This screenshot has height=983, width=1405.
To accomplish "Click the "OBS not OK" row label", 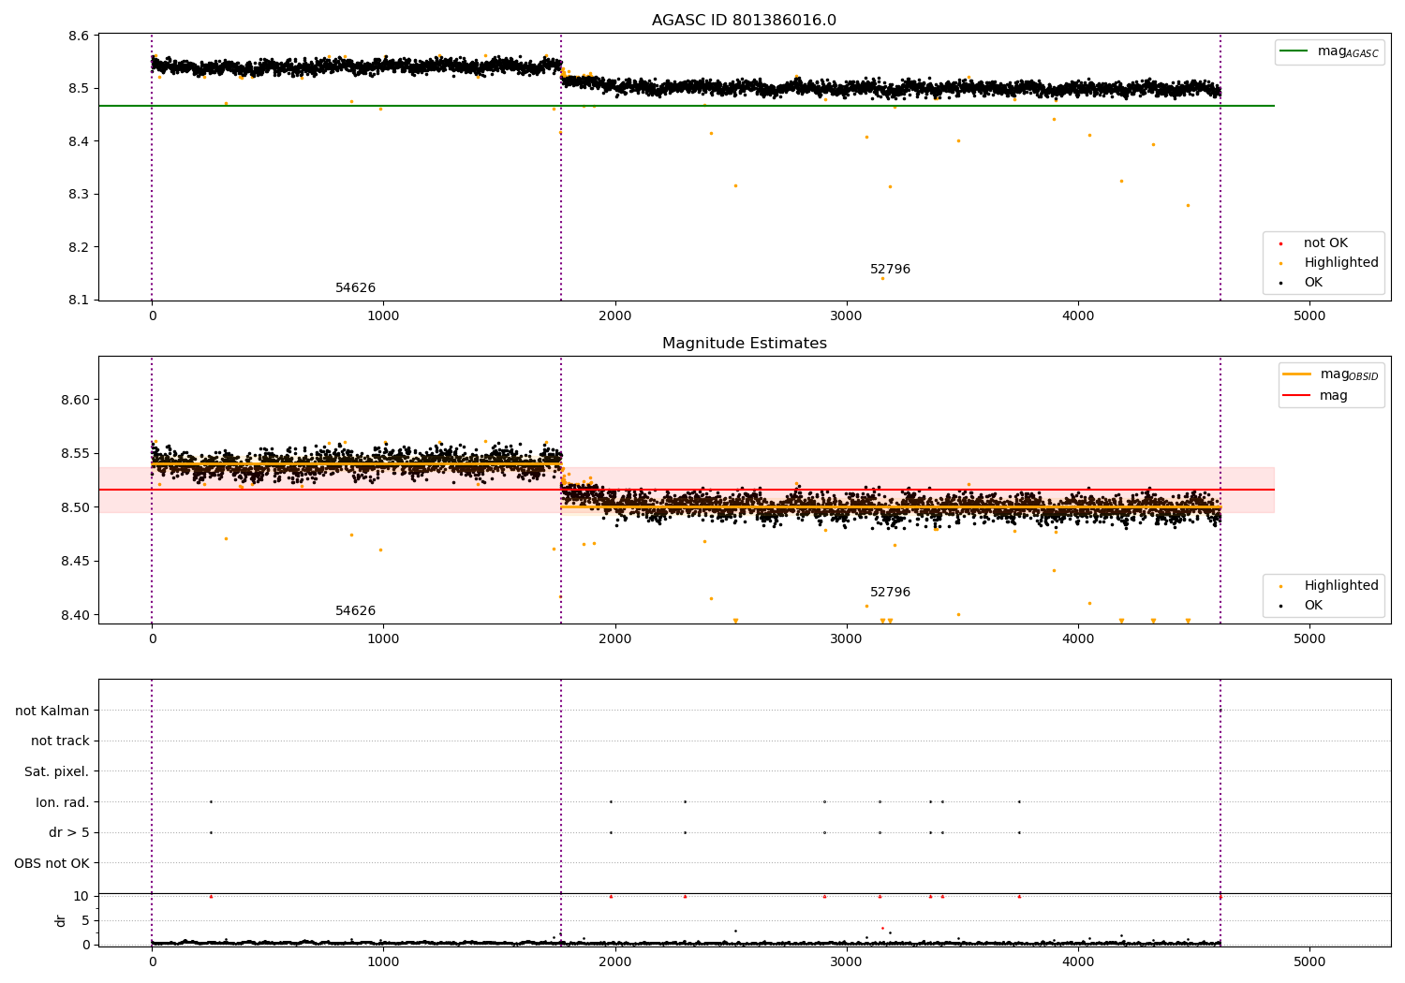I will (x=52, y=863).
